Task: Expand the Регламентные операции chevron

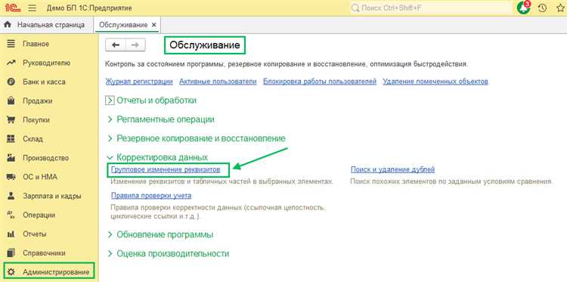Action: point(110,119)
